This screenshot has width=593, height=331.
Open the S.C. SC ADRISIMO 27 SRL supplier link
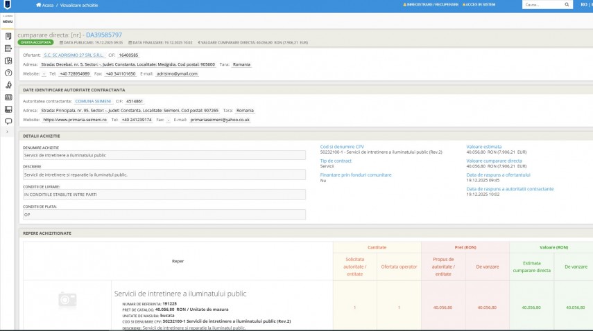tap(72, 55)
